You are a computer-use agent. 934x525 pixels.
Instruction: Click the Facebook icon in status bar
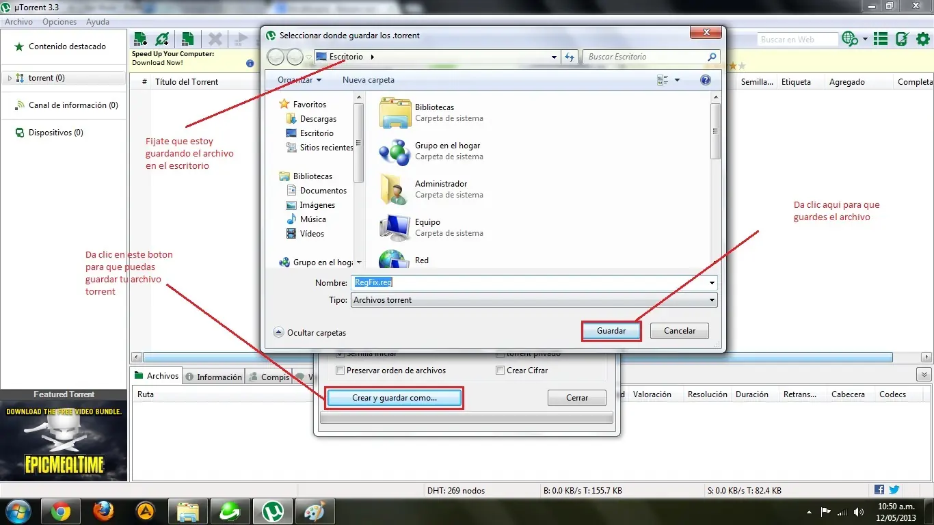(x=879, y=489)
